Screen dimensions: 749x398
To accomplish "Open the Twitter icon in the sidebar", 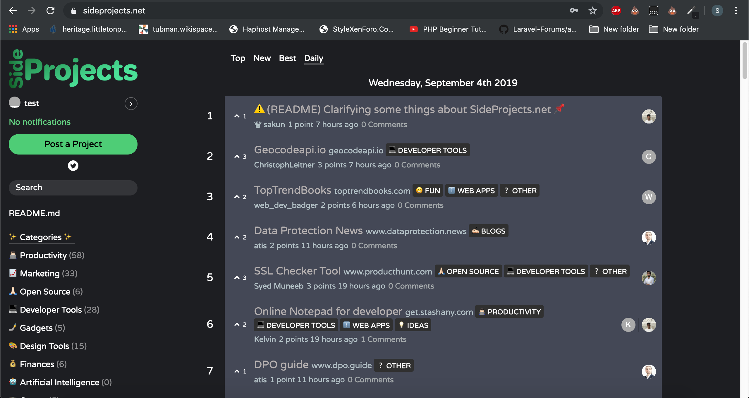I will point(73,166).
